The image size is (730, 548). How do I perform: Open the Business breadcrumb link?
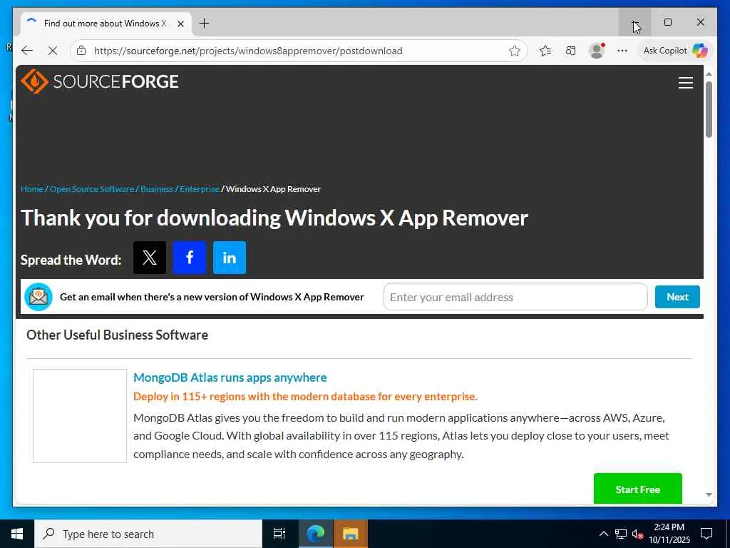coord(157,188)
